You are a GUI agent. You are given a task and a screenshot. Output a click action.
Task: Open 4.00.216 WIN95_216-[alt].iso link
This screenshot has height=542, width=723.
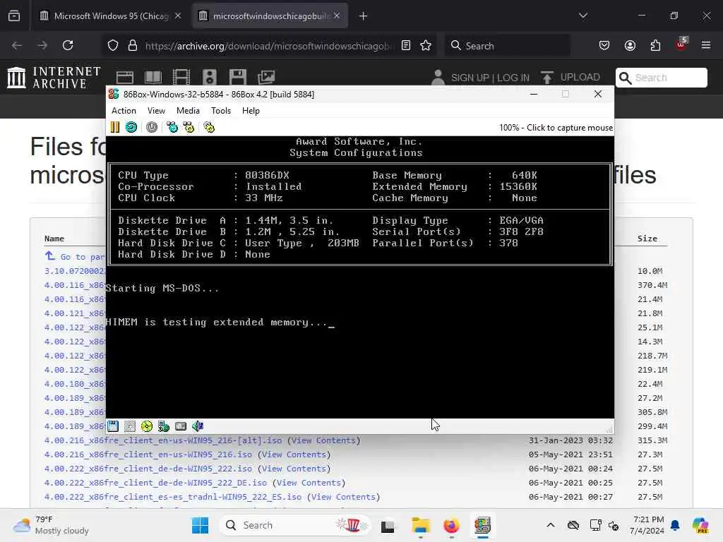pos(163,440)
